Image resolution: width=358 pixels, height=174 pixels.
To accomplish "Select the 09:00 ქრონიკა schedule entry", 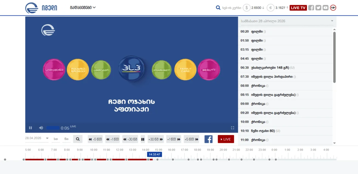I will [285, 104].
